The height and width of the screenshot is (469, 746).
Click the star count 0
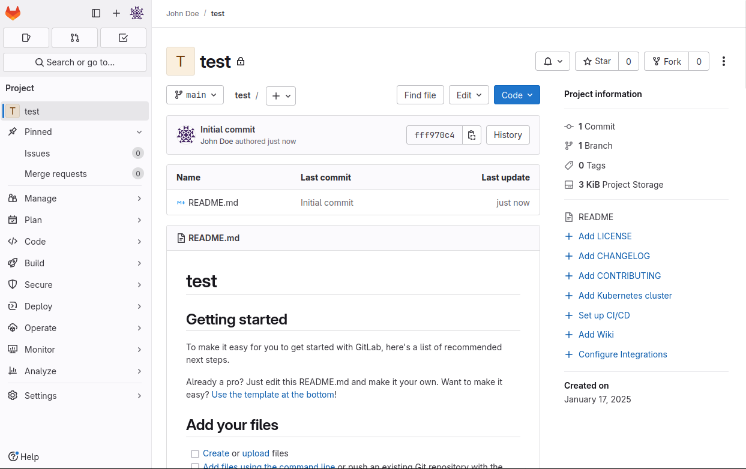[628, 61]
